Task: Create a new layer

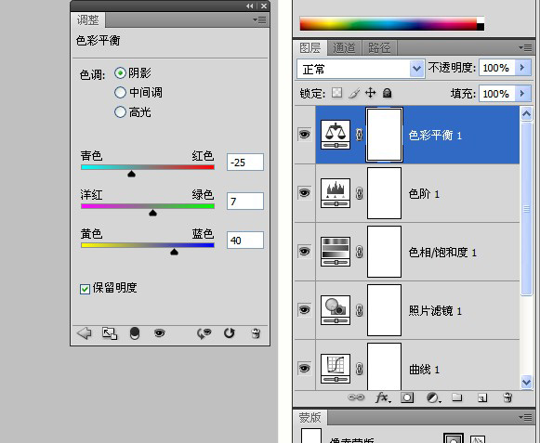Action: click(482, 397)
